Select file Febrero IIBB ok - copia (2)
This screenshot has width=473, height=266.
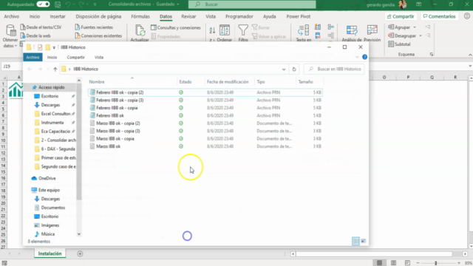click(205, 92)
